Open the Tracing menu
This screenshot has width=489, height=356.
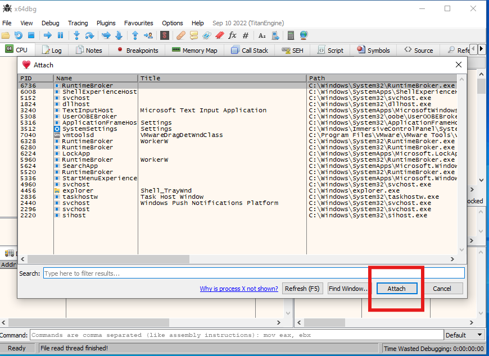78,23
